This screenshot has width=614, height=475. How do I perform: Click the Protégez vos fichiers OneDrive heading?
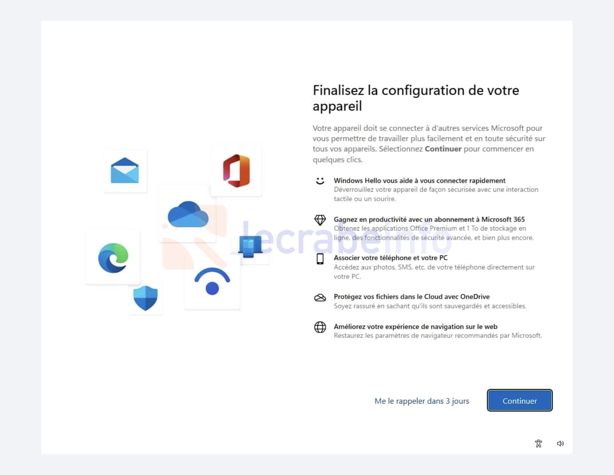412,297
